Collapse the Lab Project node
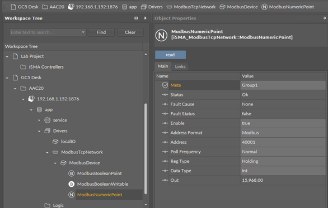The width and height of the screenshot is (328, 208). 7,56
